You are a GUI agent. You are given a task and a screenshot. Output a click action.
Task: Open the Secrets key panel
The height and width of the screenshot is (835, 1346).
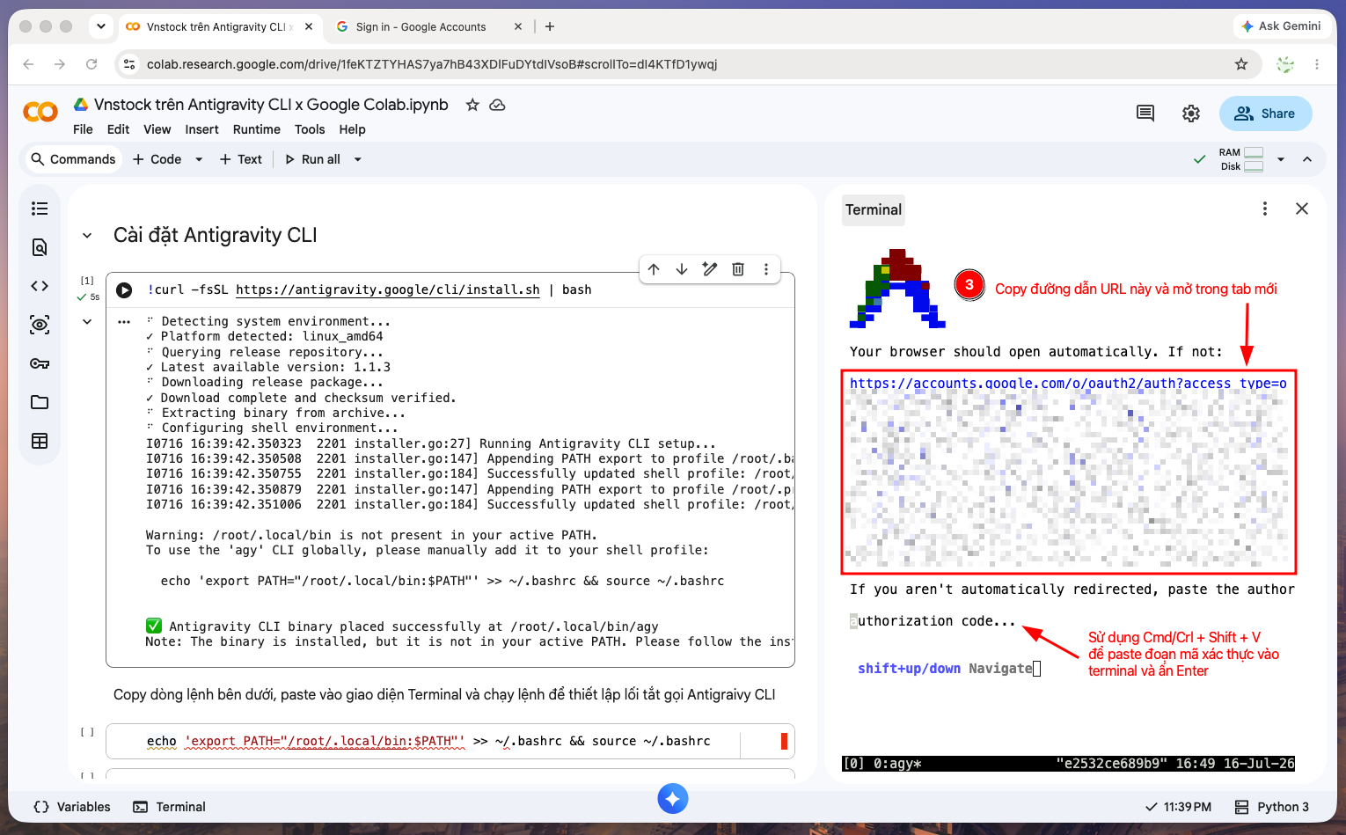click(x=40, y=363)
